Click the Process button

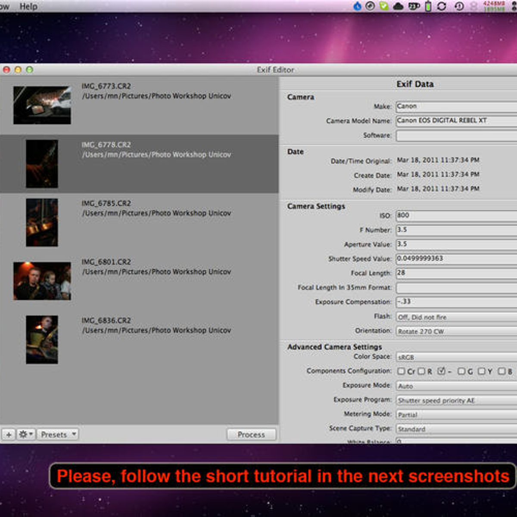point(251,434)
